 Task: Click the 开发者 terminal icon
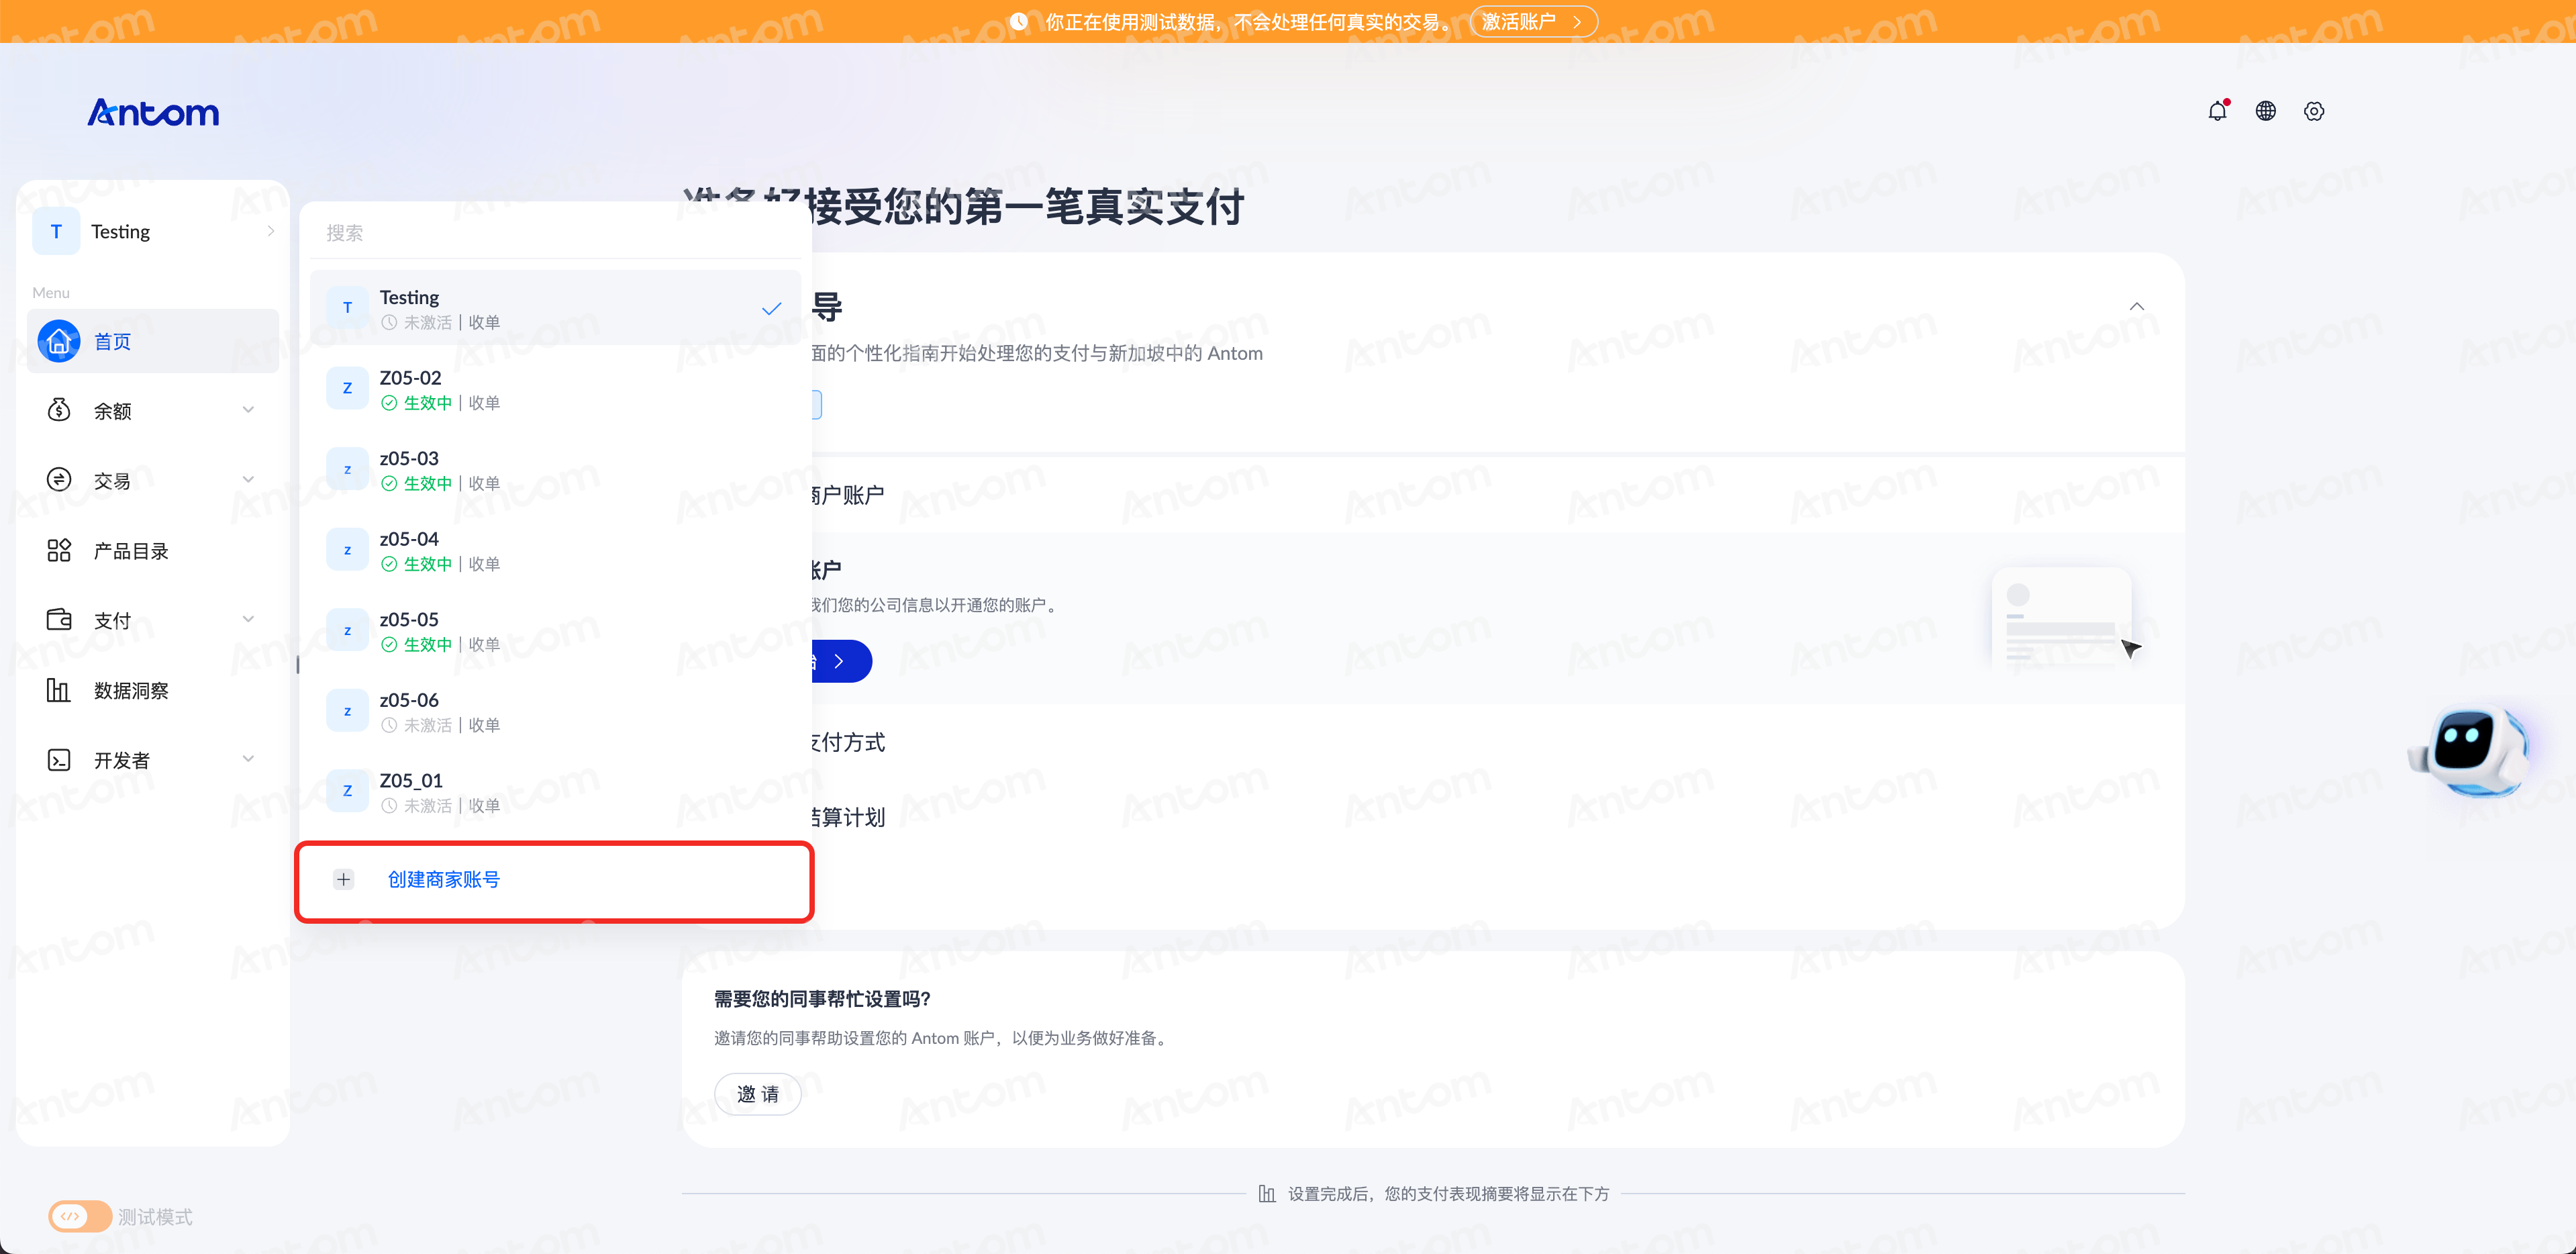59,760
